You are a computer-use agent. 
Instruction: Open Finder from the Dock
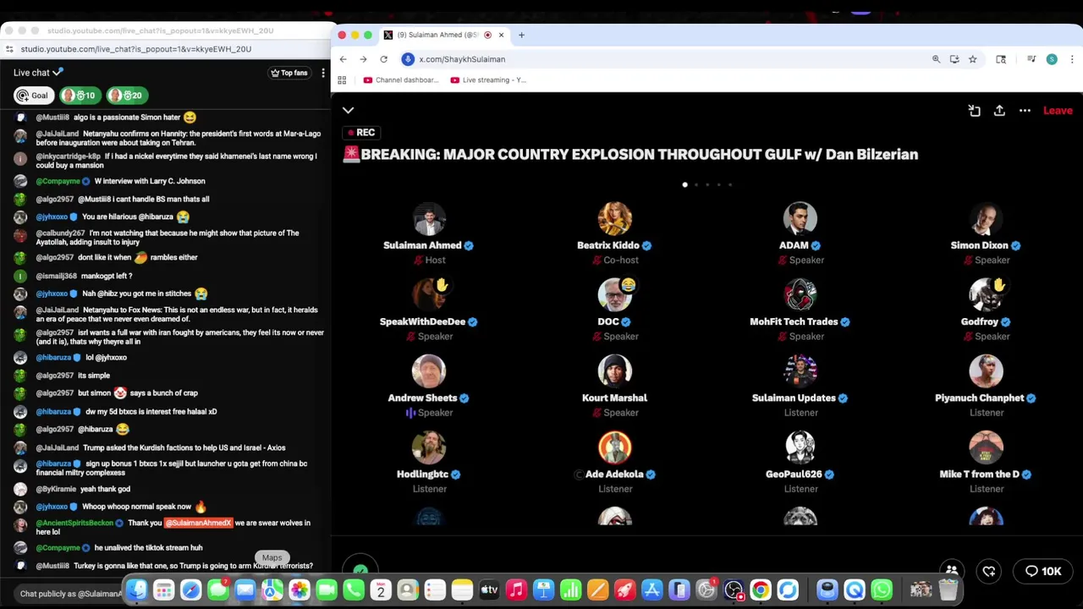pos(136,590)
